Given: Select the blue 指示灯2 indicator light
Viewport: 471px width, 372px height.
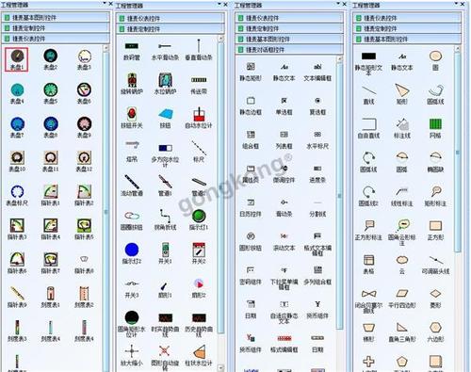Looking at the screenshot, I should pyautogui.click(x=132, y=253).
